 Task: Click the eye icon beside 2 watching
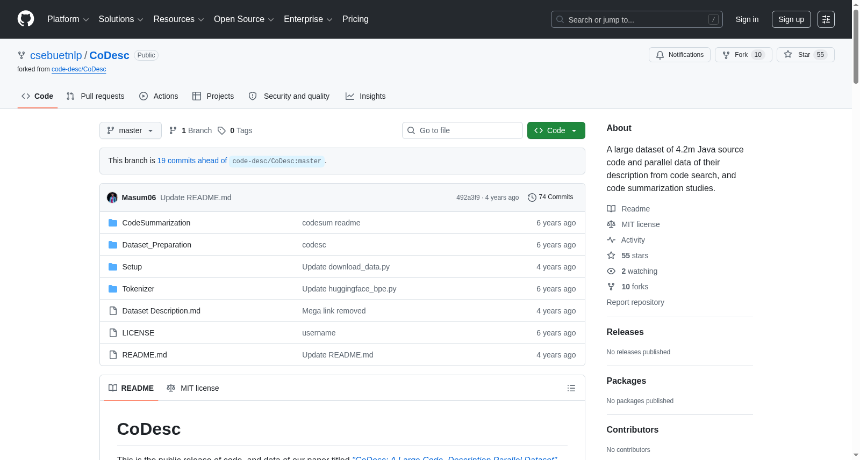(611, 271)
